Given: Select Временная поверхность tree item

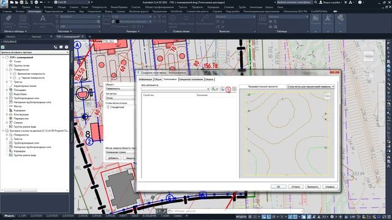Looking at the screenshot, I should point(31,74).
